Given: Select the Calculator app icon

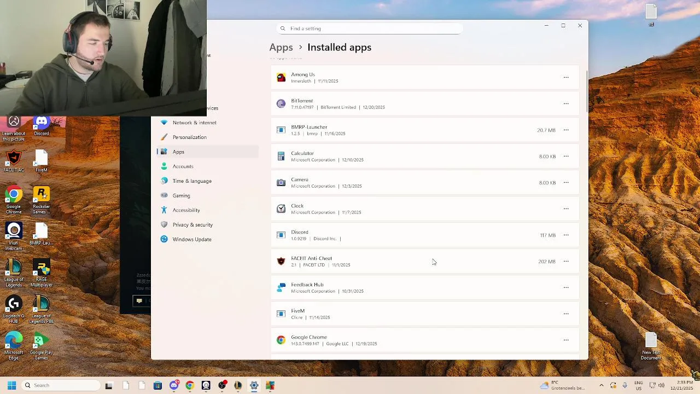Looking at the screenshot, I should coord(281,157).
